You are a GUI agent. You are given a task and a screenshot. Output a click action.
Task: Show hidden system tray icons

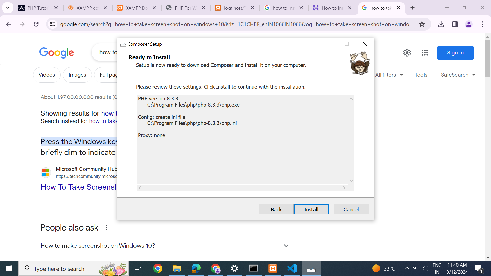pos(407,268)
